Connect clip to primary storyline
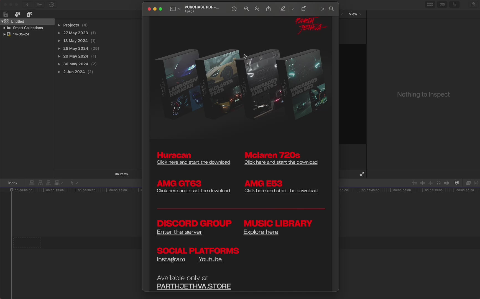Viewport: 480px width, 299px height. [x=32, y=183]
